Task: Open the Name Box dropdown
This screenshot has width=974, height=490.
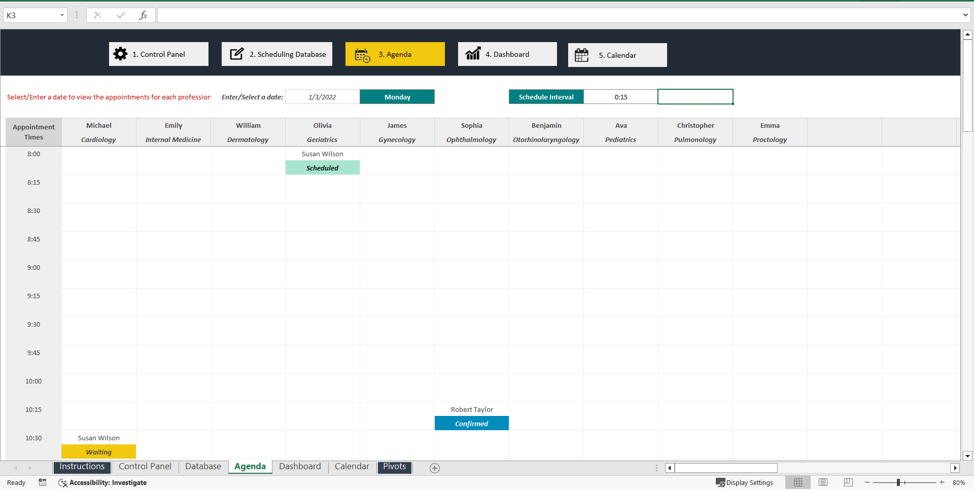Action: point(62,15)
